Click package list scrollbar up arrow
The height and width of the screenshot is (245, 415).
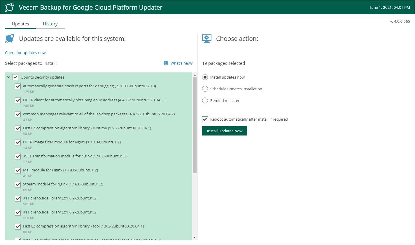(x=195, y=75)
